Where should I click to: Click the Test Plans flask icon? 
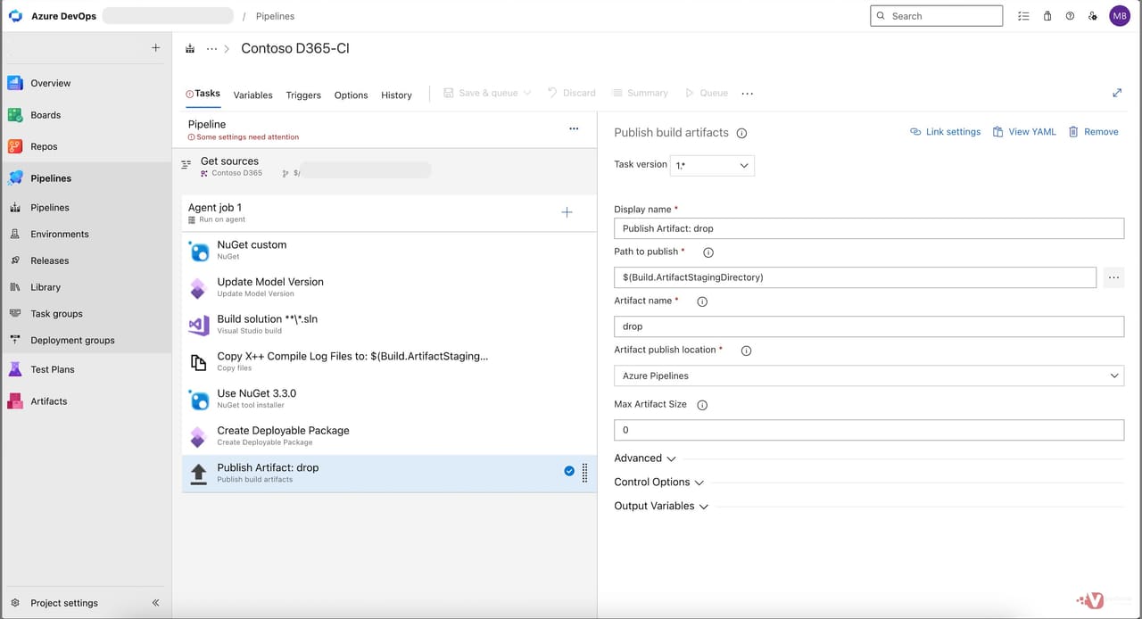click(x=15, y=369)
